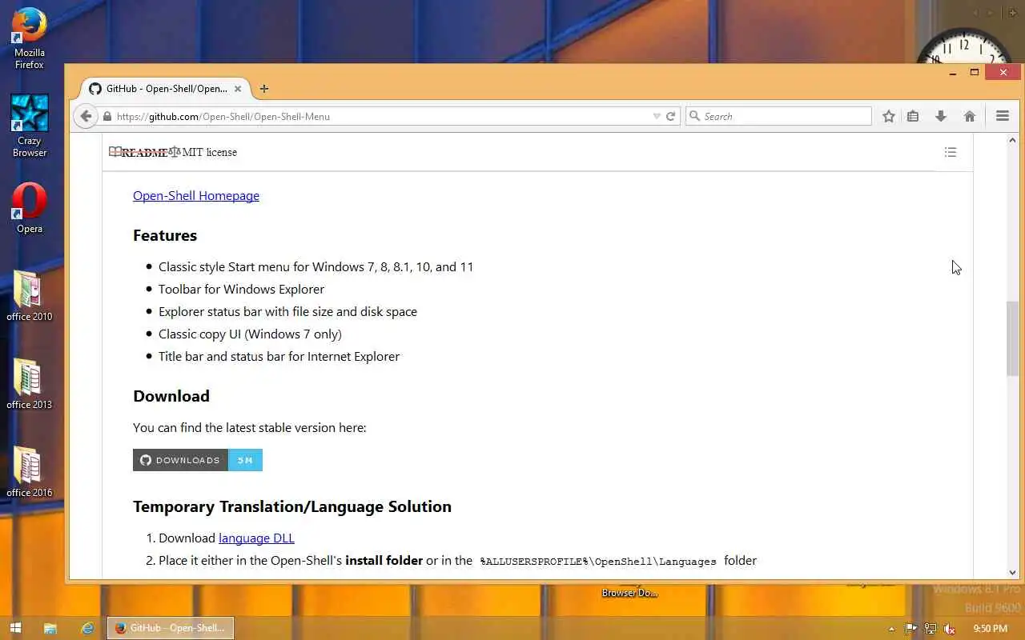Open the Firefox hamburger menu
This screenshot has width=1025, height=640.
(x=1003, y=116)
